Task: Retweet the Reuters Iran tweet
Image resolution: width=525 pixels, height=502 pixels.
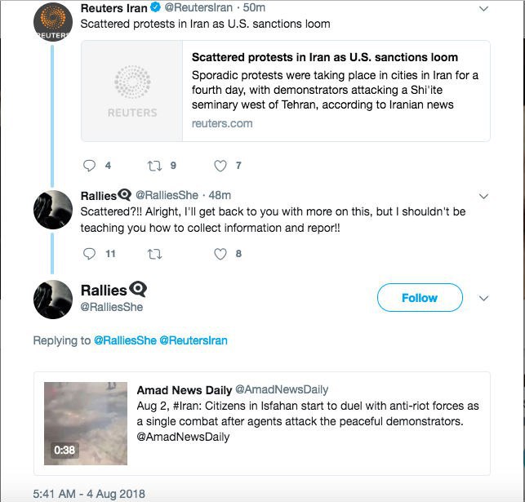Action: pos(154,166)
